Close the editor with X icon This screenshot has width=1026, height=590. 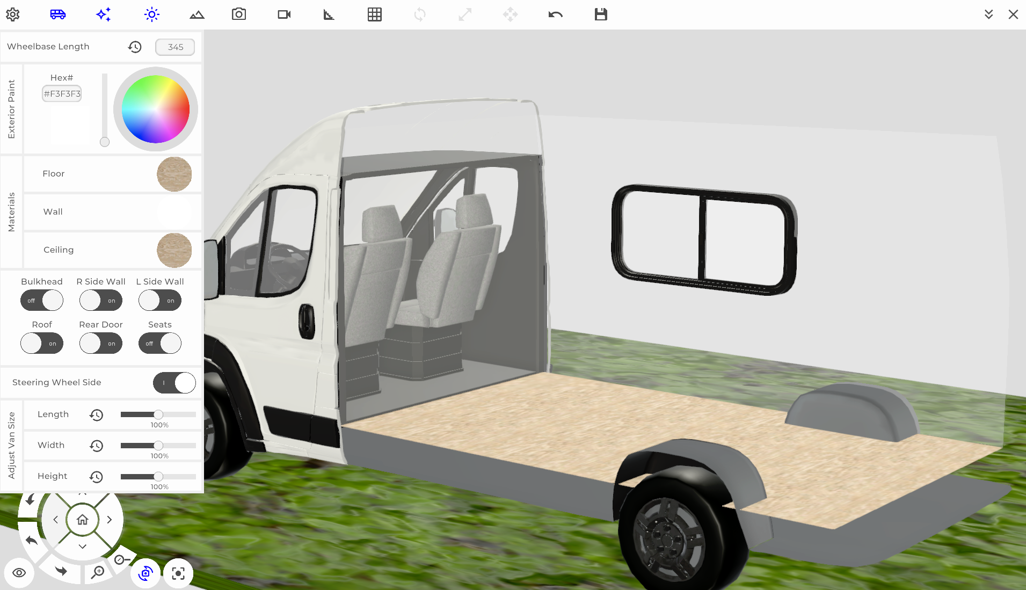[1013, 14]
